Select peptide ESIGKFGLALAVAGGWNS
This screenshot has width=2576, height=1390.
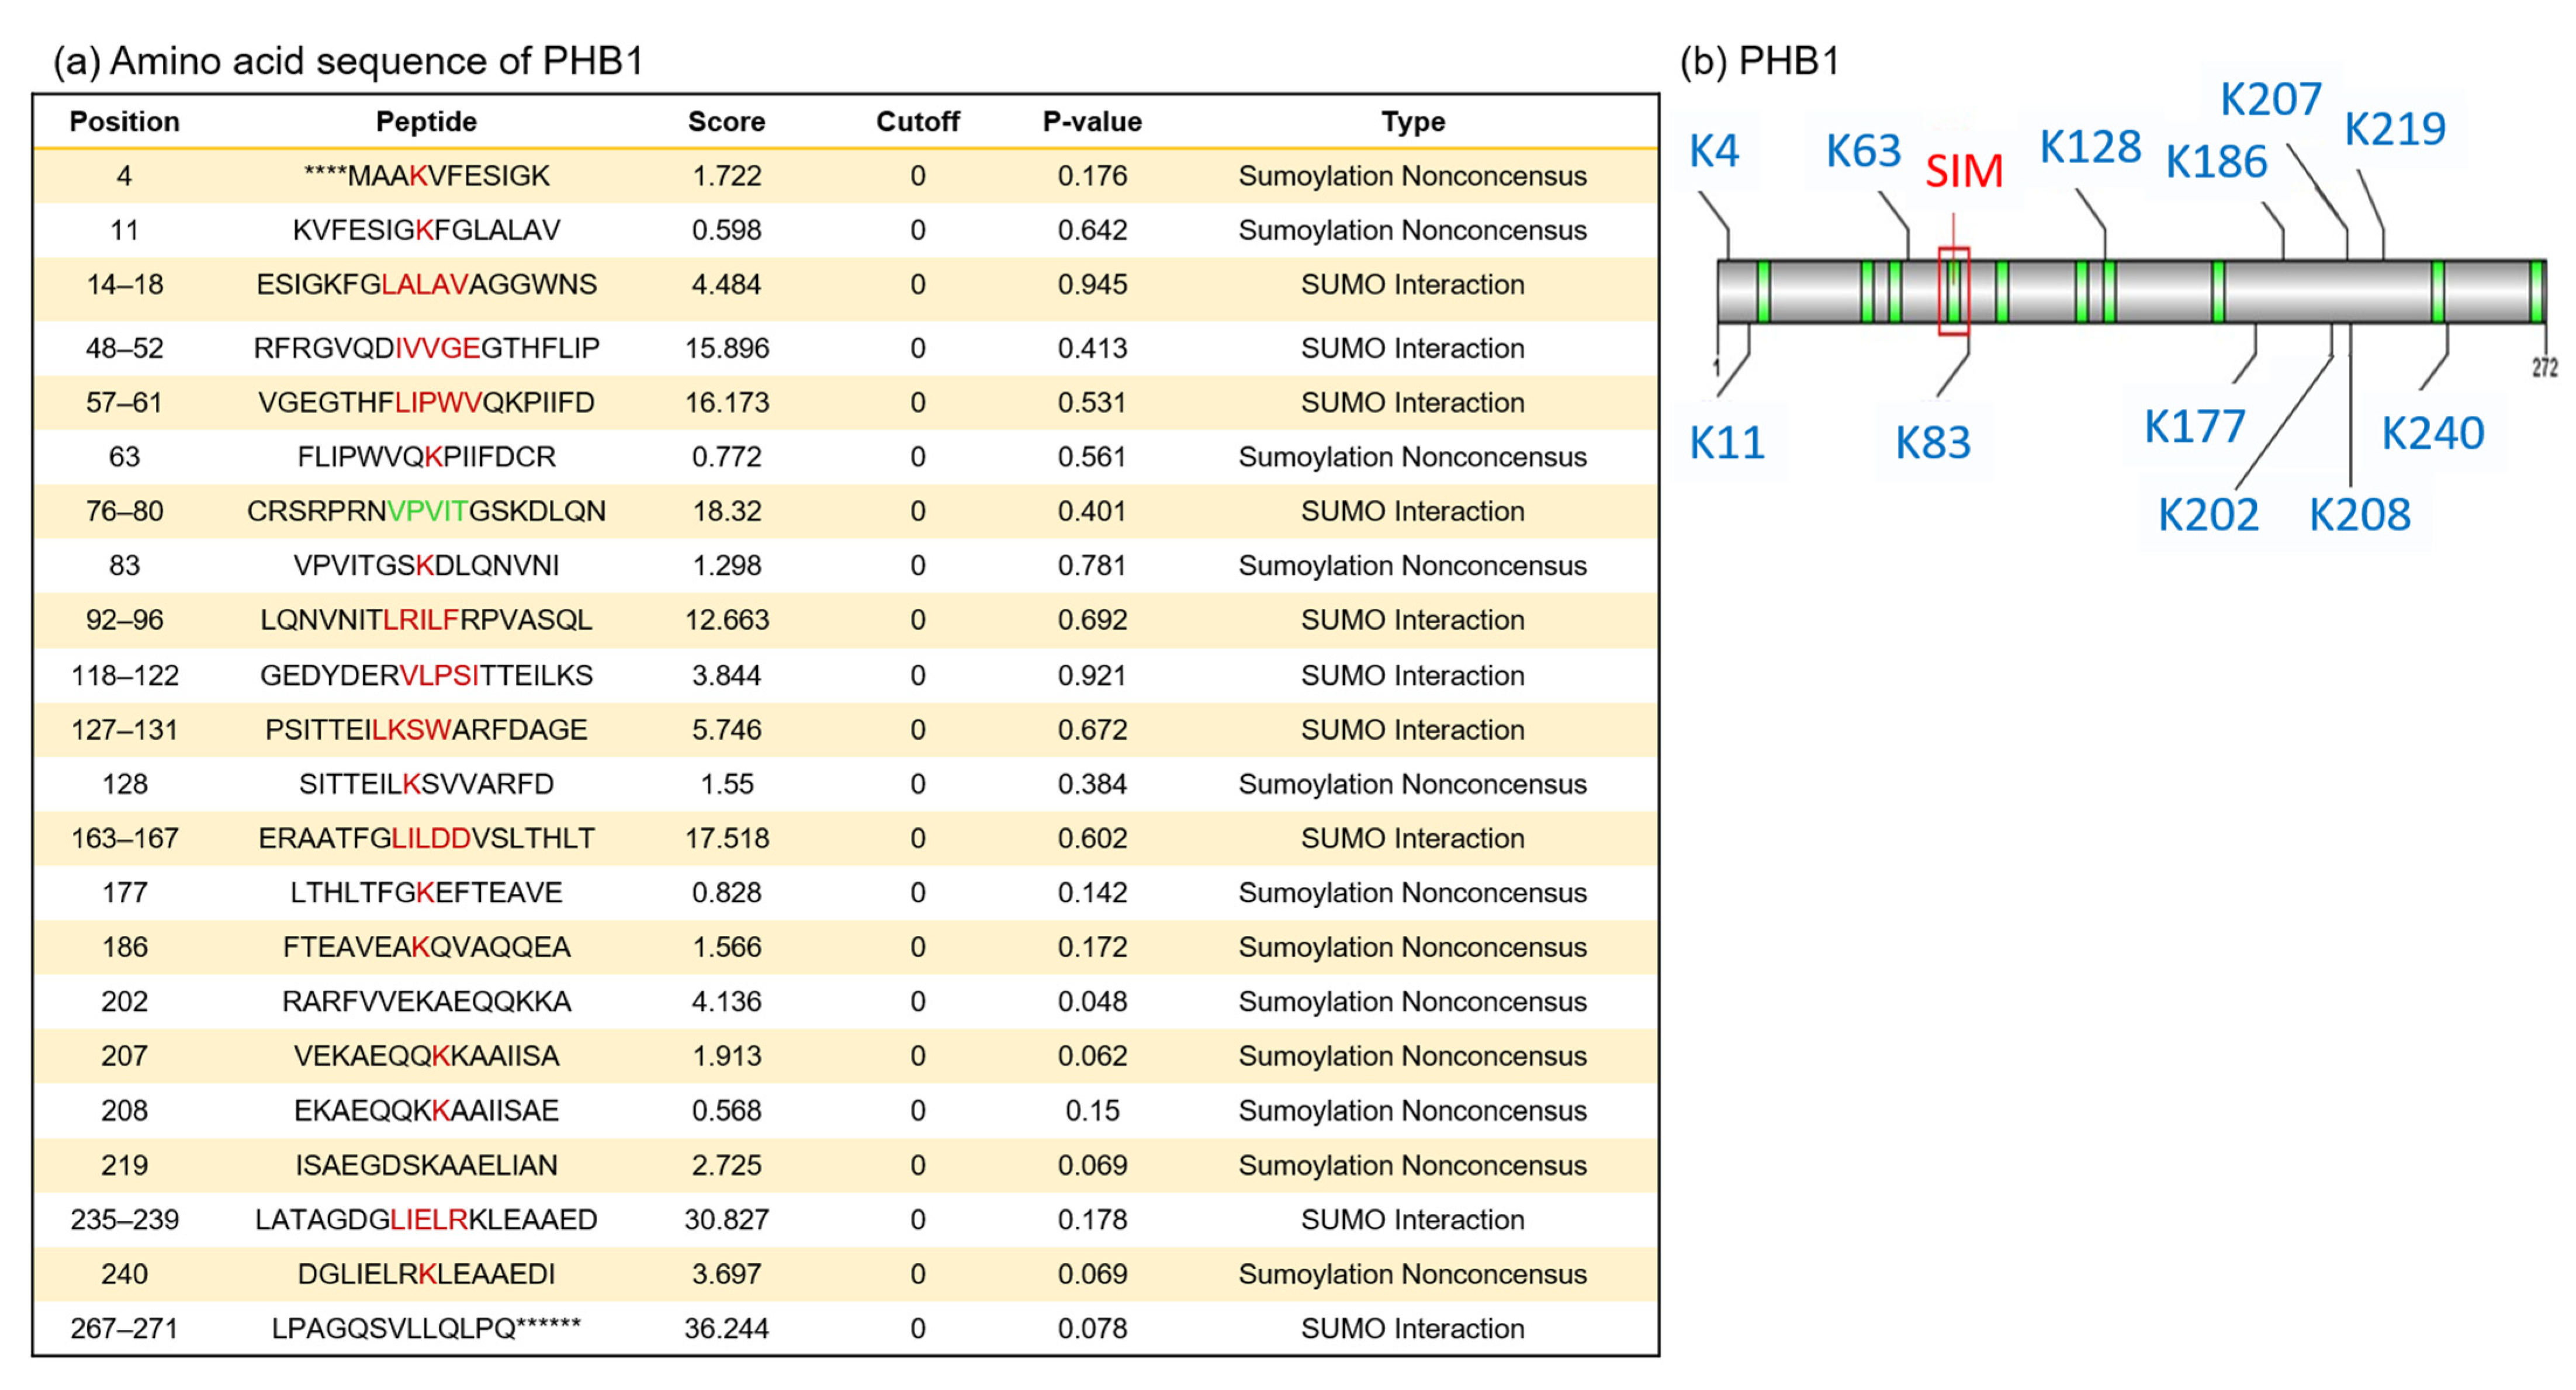[x=426, y=284]
